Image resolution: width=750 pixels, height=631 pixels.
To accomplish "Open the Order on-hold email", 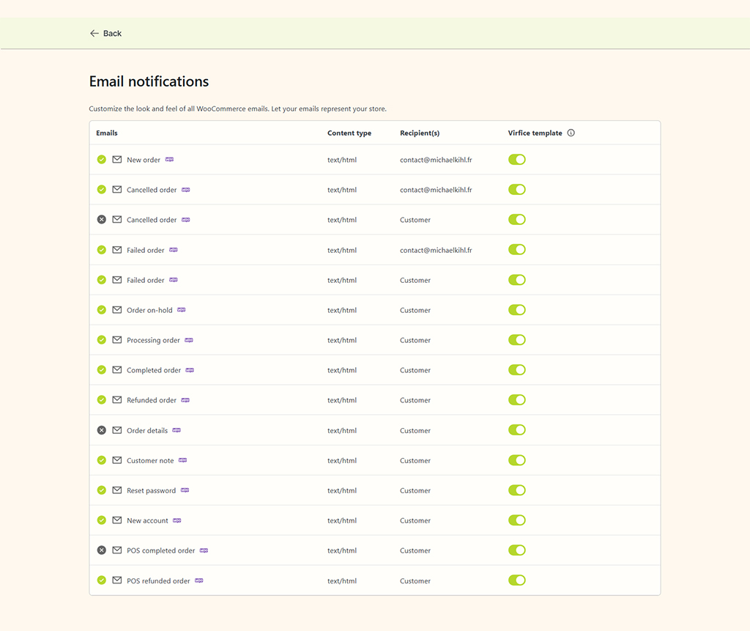I will click(x=149, y=310).
